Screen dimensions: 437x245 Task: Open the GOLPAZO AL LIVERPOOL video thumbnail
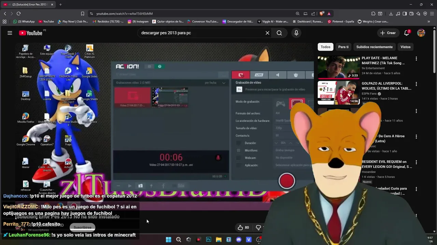point(339,93)
